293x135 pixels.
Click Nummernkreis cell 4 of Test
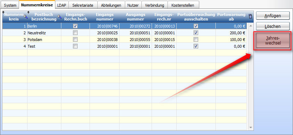(15, 46)
